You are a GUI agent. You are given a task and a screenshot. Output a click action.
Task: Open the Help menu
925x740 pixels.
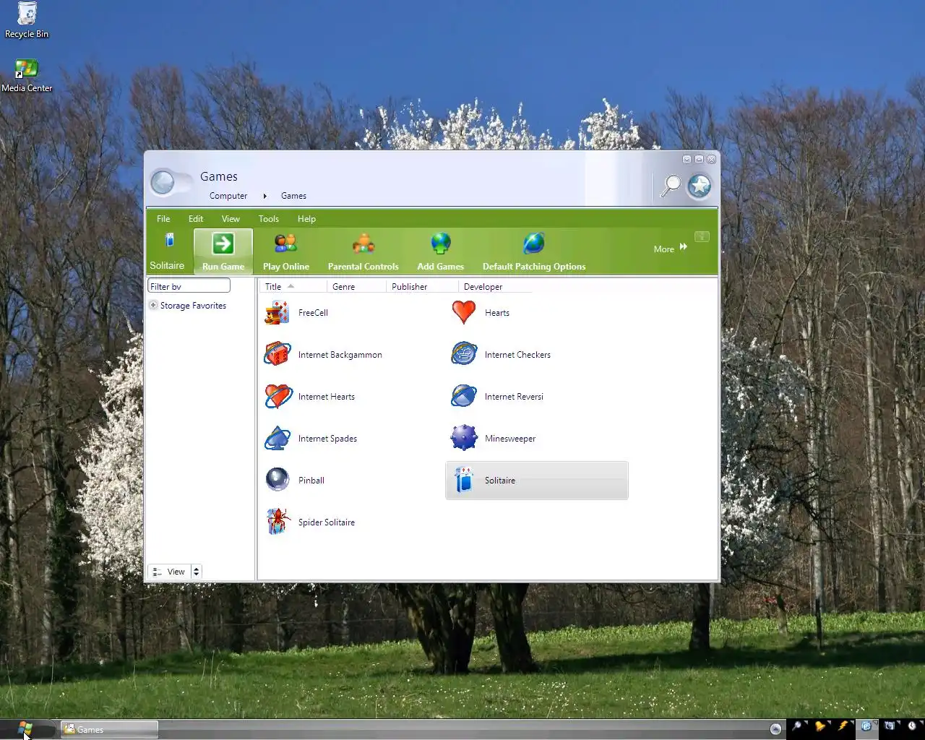coord(306,219)
